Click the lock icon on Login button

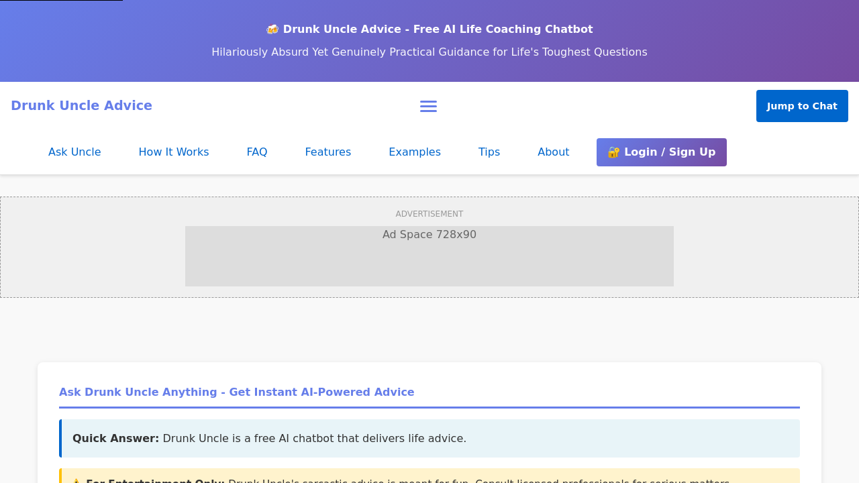(613, 152)
